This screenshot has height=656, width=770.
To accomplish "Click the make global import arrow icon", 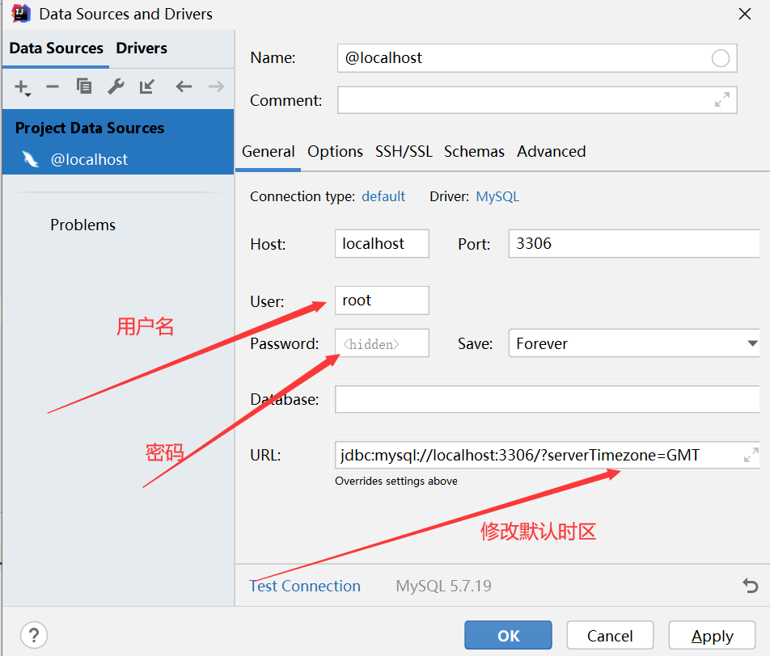I will click(147, 86).
